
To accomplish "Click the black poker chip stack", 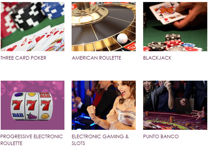I will tap(29, 16).
